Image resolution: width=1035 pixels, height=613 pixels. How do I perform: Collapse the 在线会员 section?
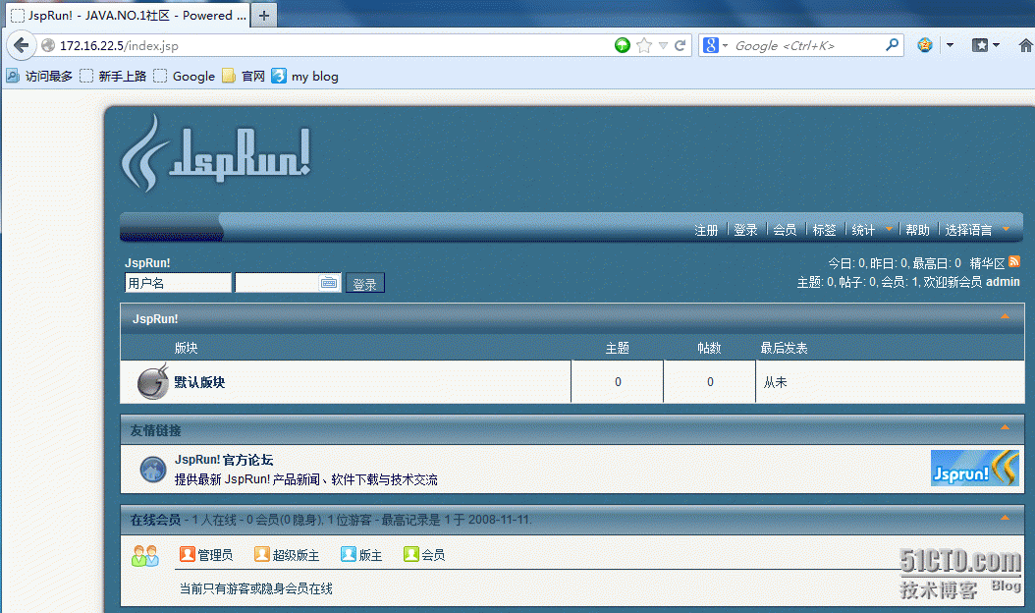(x=1005, y=519)
